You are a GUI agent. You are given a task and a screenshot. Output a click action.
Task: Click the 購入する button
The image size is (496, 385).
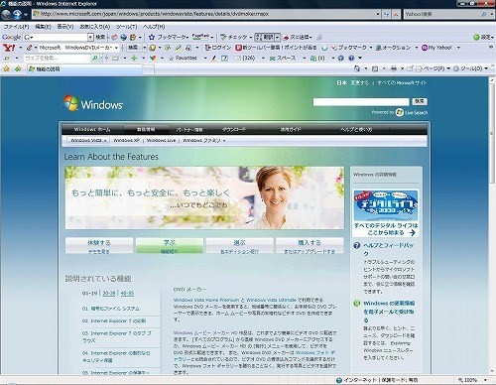pos(310,246)
